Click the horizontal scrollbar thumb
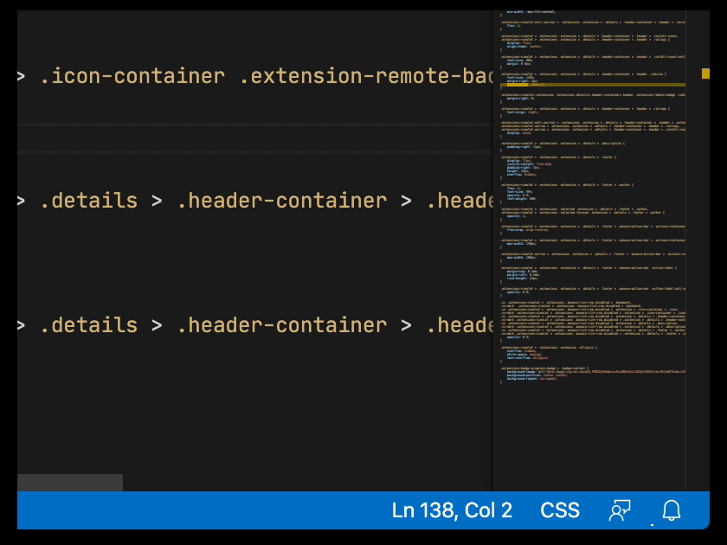The height and width of the screenshot is (545, 727). (x=70, y=483)
